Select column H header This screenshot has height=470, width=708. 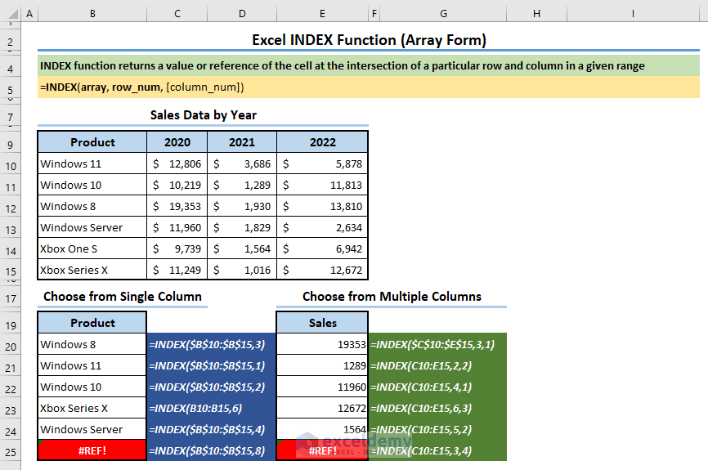[x=536, y=14]
